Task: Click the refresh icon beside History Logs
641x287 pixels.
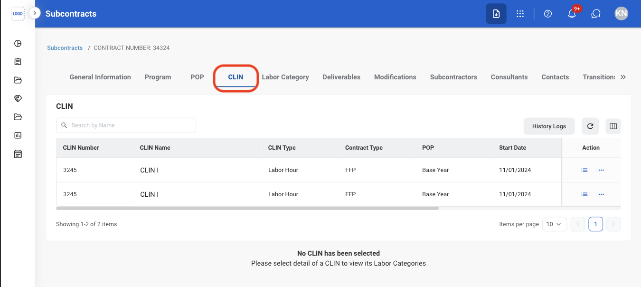Action: pyautogui.click(x=590, y=126)
